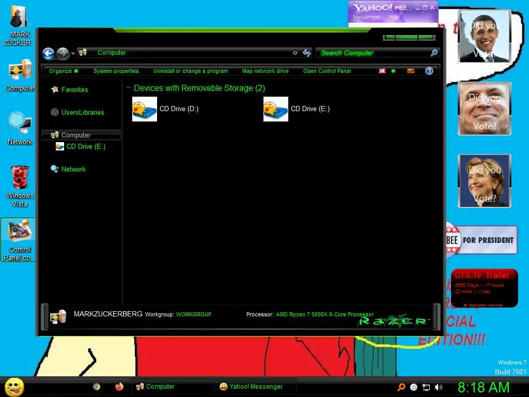This screenshot has height=397, width=529.
Task: Click the MARKZUCKERBERG computer name in details pane
Action: pos(108,314)
